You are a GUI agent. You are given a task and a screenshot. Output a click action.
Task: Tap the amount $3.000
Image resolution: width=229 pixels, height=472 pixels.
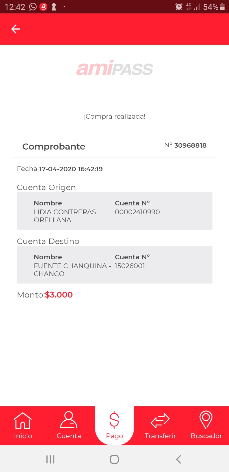[x=59, y=295]
